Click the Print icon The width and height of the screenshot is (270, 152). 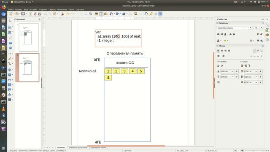point(40,14)
